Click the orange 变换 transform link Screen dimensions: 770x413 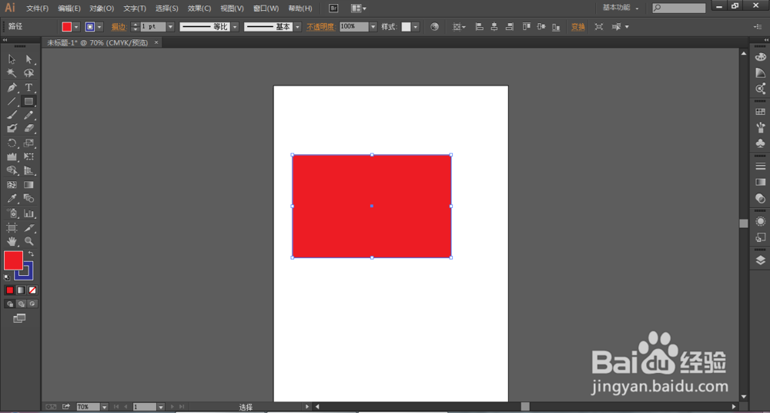click(x=578, y=27)
